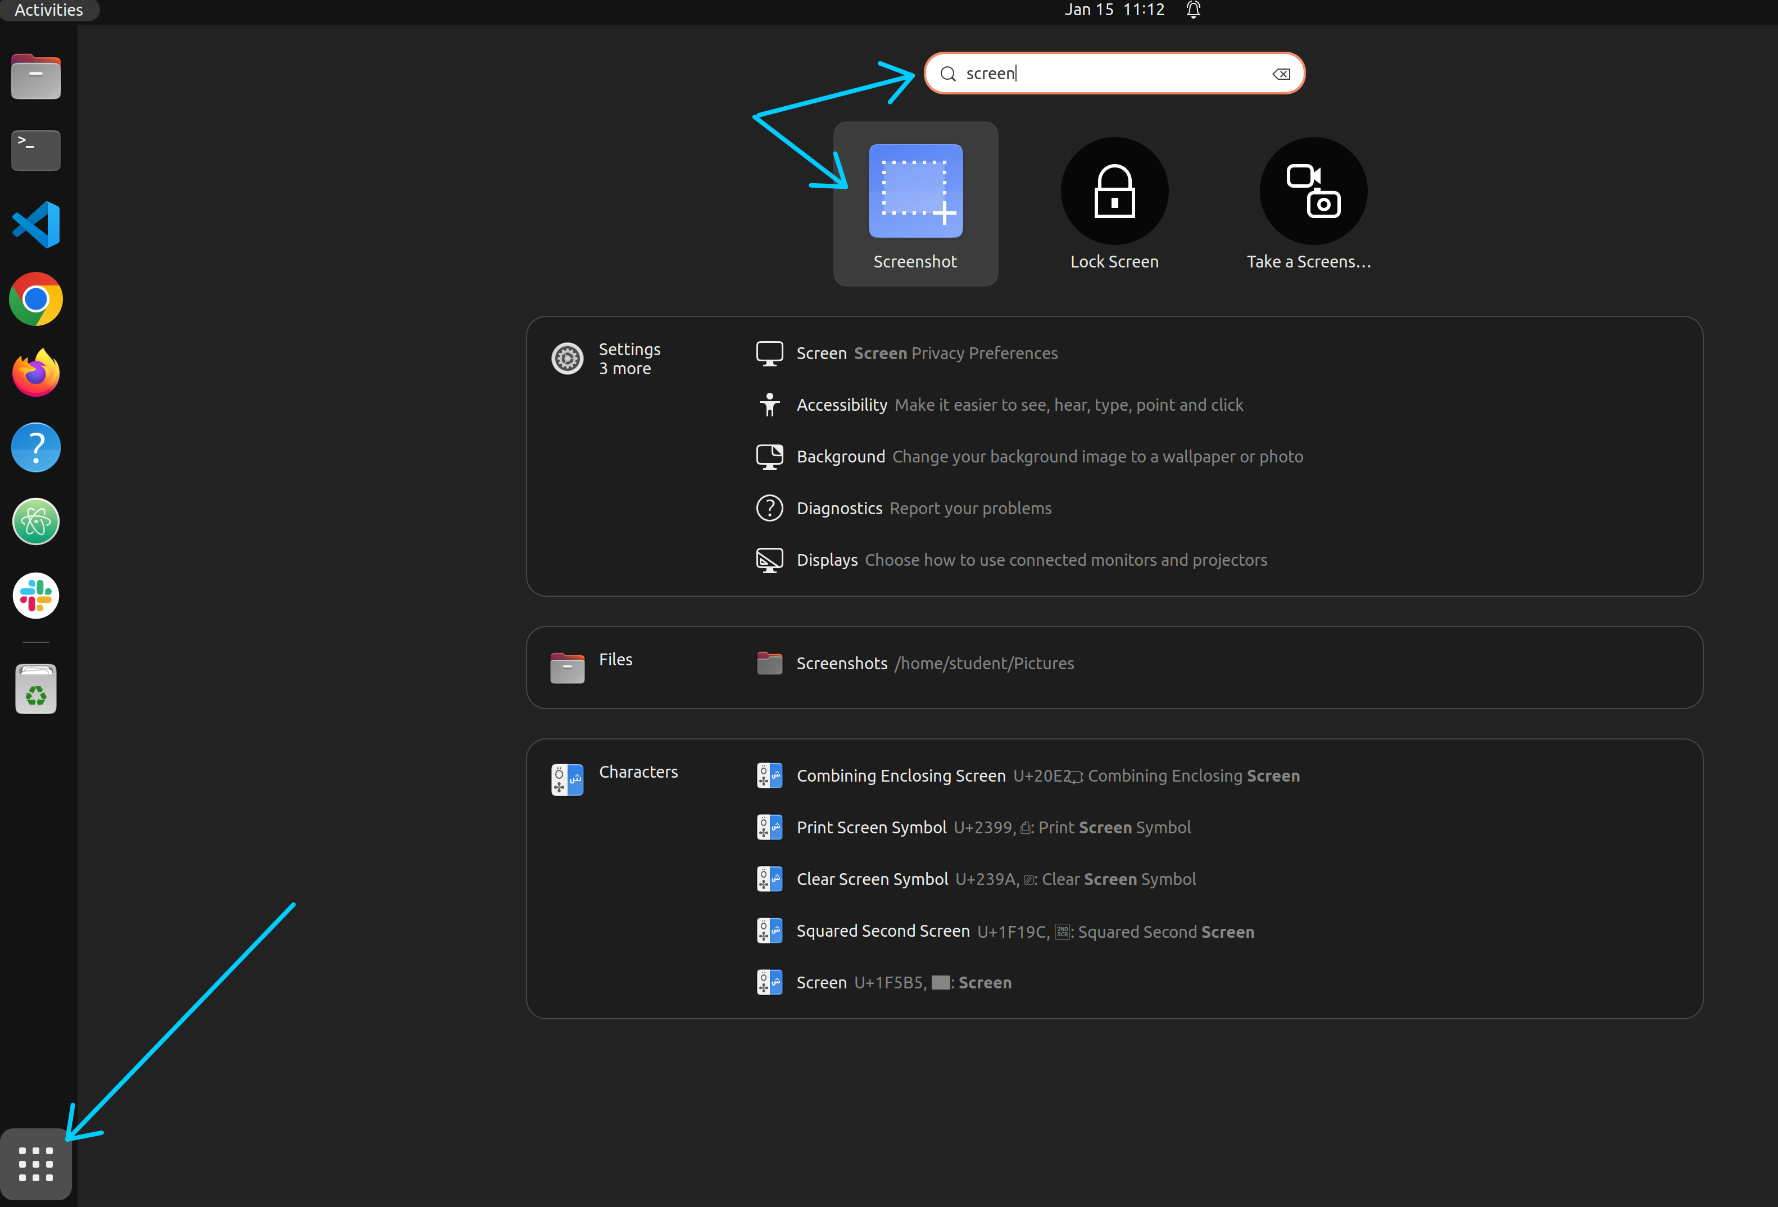Screen dimensions: 1778x1207
Task: Open Displays settings result
Action: pos(1012,560)
